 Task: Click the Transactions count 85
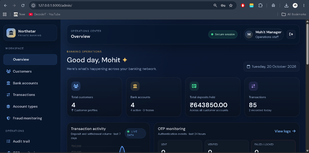click(253, 105)
